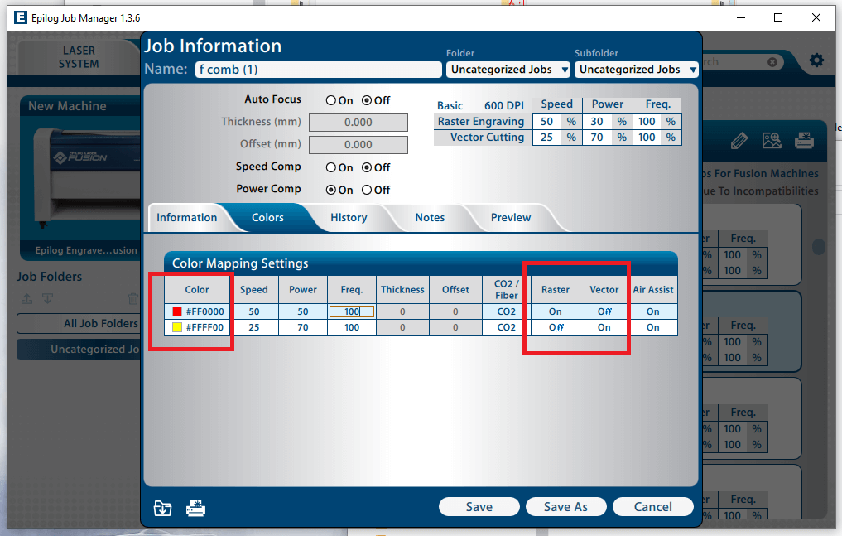Click Freq. cell 100 in #FFFF00 row
The width and height of the screenshot is (842, 536).
(352, 327)
